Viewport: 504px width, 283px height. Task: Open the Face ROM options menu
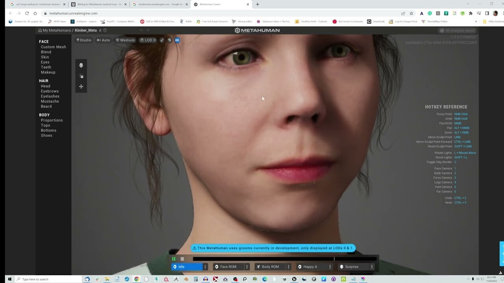(247, 266)
